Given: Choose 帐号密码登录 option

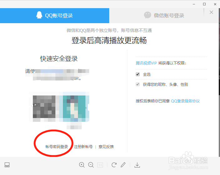Looking at the screenshot, I should tap(57, 147).
